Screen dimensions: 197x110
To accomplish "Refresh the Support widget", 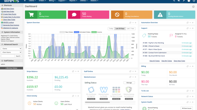I will pos(188,28).
